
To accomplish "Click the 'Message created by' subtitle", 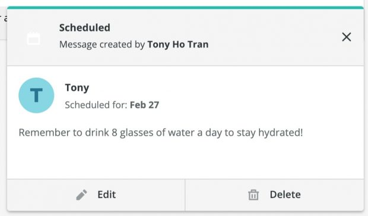I will tap(102, 45).
